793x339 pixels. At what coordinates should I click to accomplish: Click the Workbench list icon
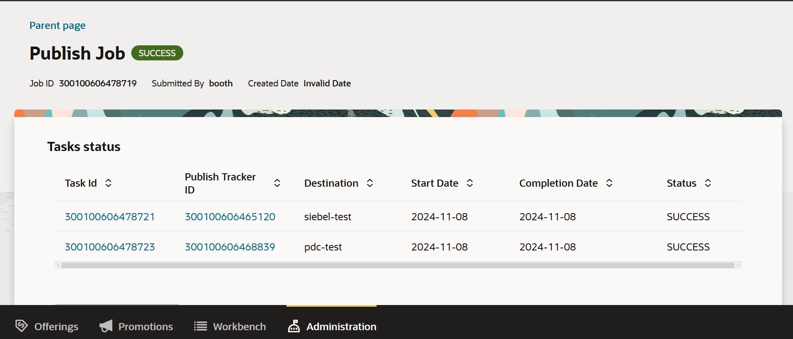200,326
